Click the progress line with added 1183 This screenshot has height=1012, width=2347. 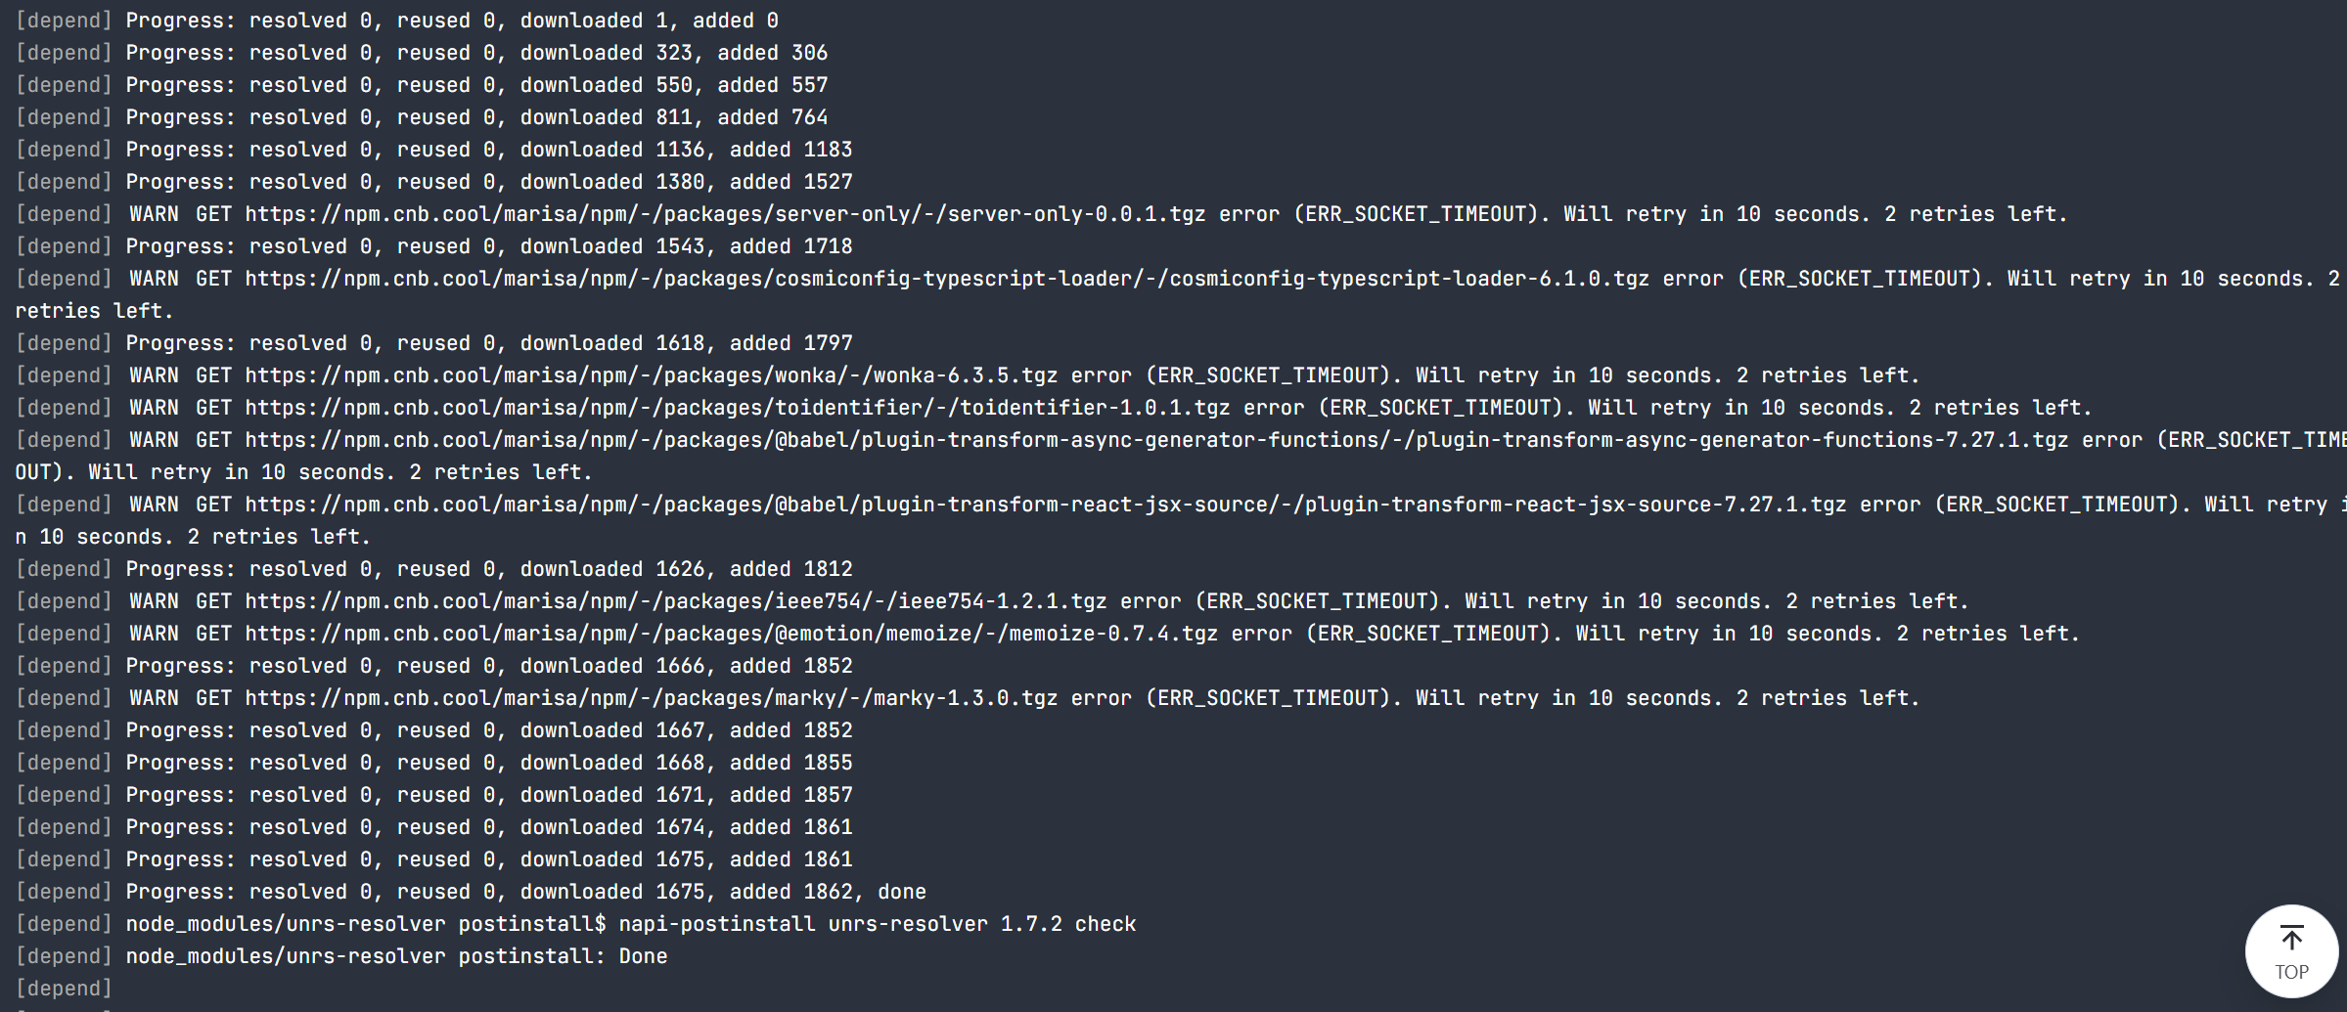click(x=488, y=150)
